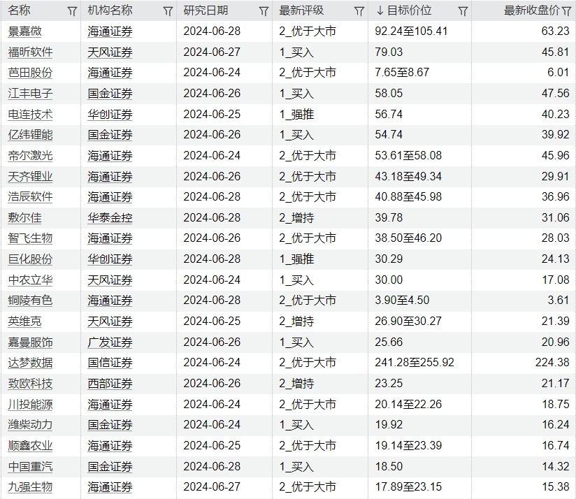
Task: Open 天风证券 link in 福昕软件 row
Action: (110, 52)
